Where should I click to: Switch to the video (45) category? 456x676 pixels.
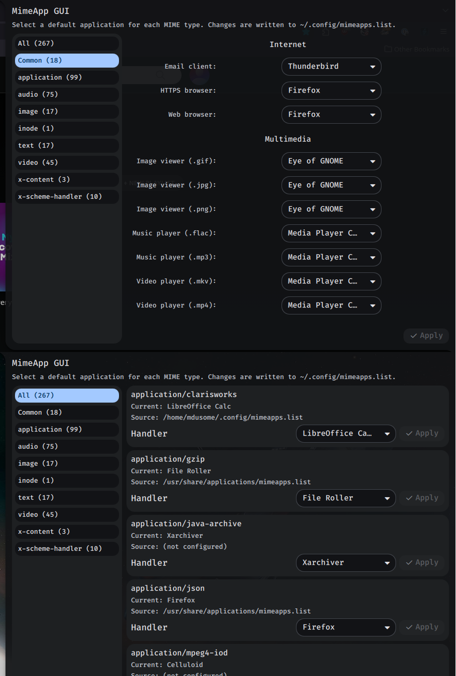click(x=66, y=162)
